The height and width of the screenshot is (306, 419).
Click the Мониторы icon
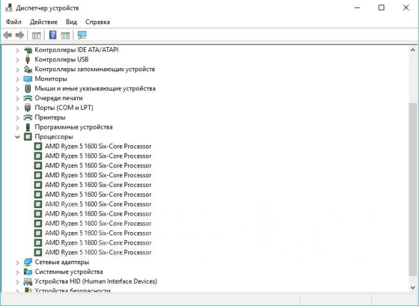(27, 79)
